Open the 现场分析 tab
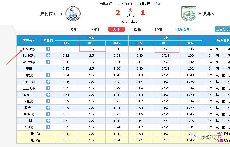Image resolution: width=230 pixels, height=147 pixels. (183, 29)
